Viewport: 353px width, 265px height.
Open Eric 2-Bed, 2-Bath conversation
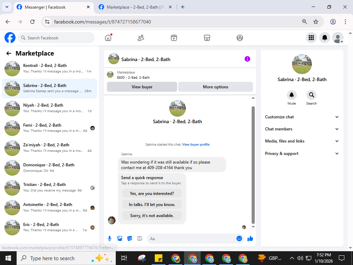click(x=50, y=227)
